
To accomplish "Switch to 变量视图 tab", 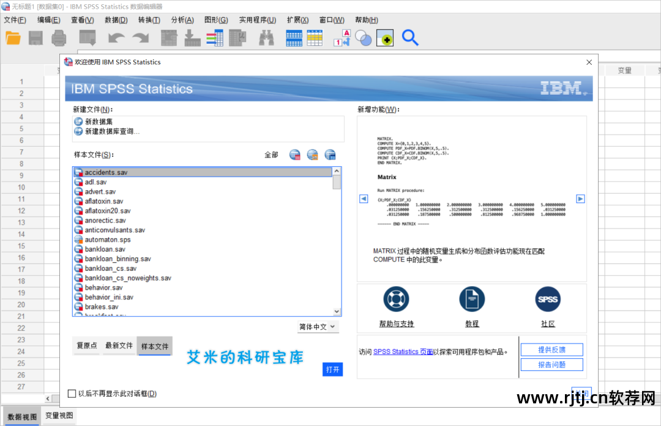I will [59, 416].
